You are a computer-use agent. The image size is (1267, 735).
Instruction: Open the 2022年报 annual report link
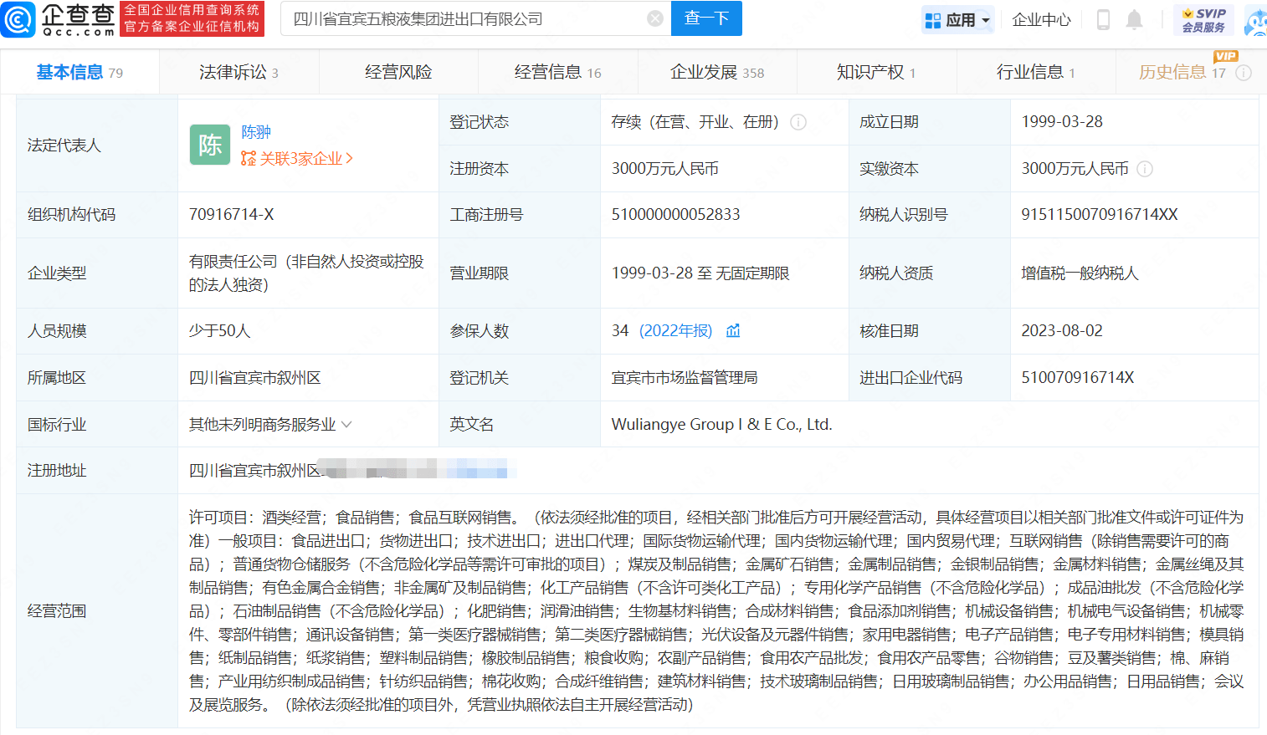pyautogui.click(x=675, y=331)
